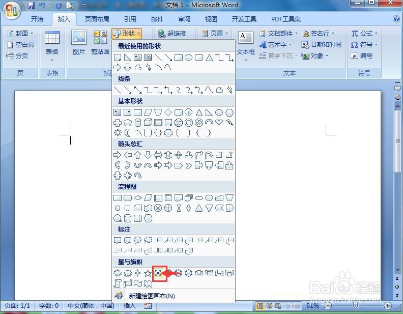
Task: Insert a 空白页 blank page
Action: coord(20,45)
